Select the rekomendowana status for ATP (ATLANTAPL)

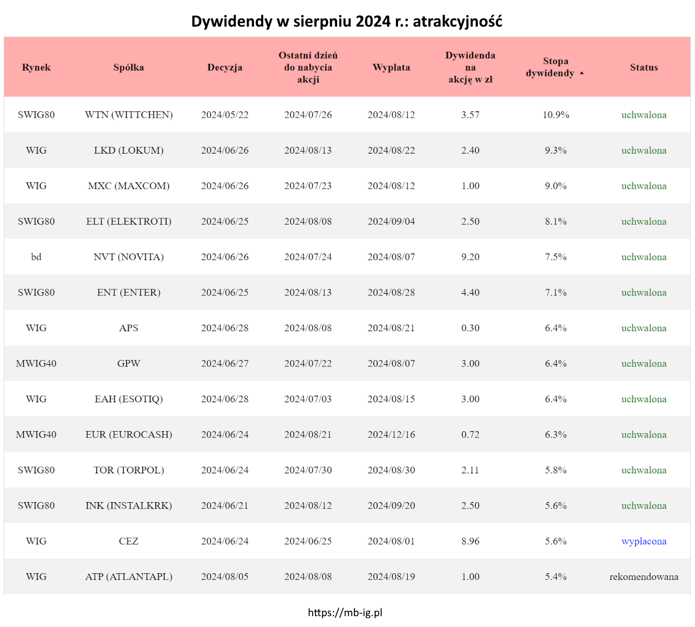[x=643, y=577]
